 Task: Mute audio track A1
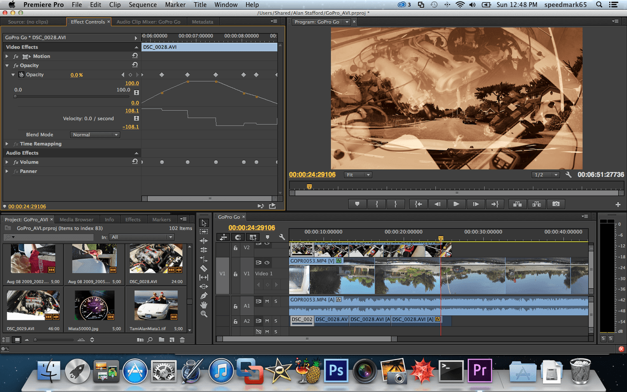(x=266, y=302)
